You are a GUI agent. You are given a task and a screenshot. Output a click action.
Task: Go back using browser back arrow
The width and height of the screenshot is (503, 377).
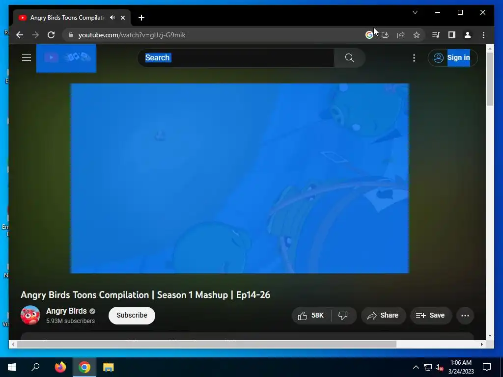(x=20, y=35)
